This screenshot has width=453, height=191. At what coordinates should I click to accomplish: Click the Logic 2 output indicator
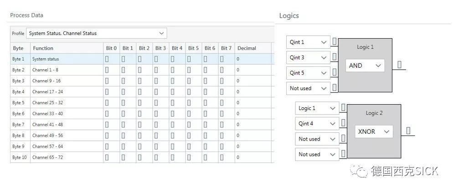(x=408, y=131)
